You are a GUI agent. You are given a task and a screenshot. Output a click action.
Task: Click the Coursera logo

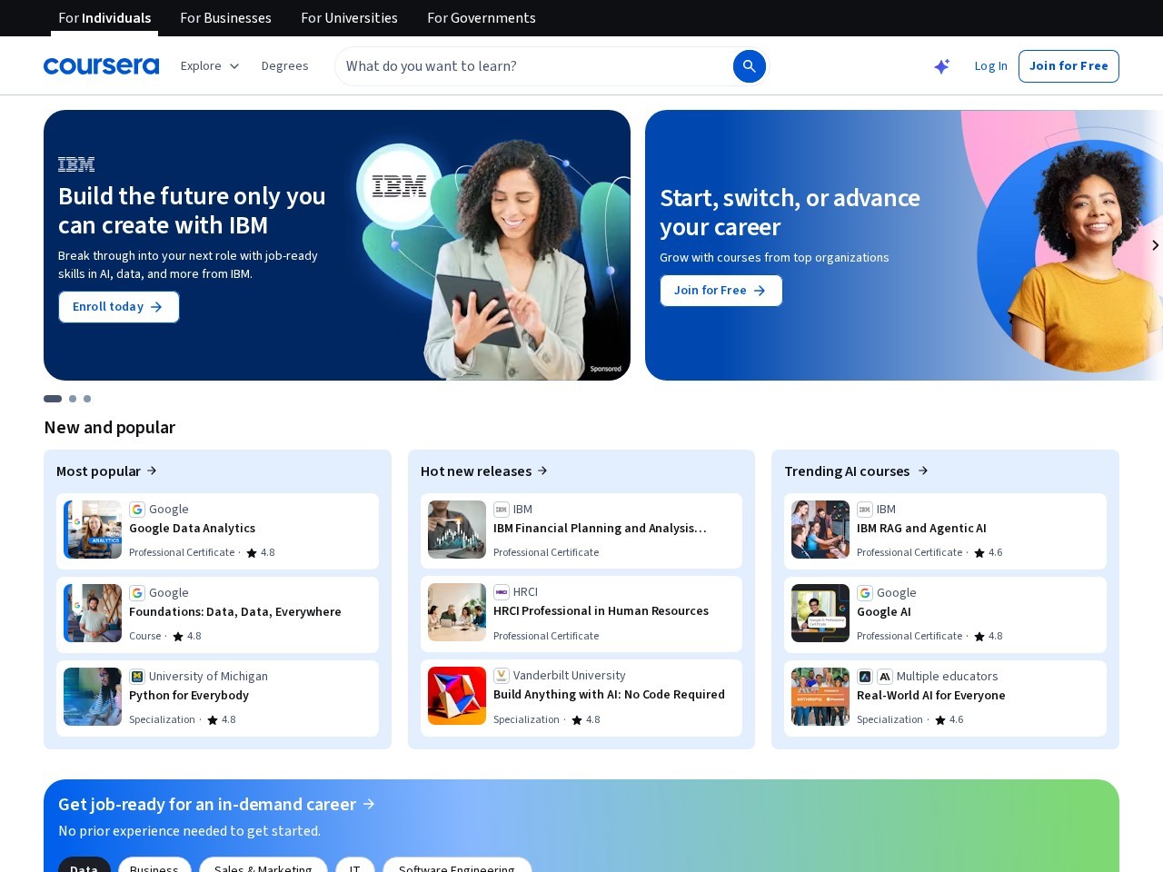click(x=101, y=66)
